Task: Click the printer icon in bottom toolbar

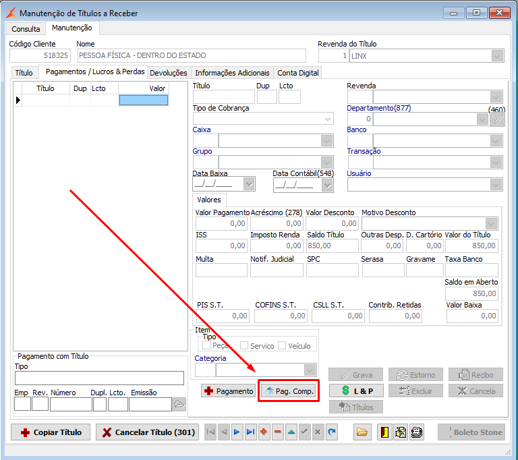Action: point(417,432)
